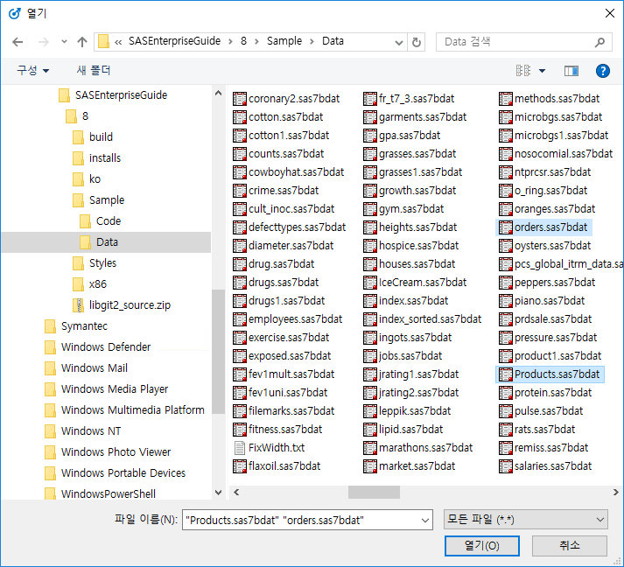Refresh the Data folder listing
624x567 pixels.
pyautogui.click(x=417, y=41)
